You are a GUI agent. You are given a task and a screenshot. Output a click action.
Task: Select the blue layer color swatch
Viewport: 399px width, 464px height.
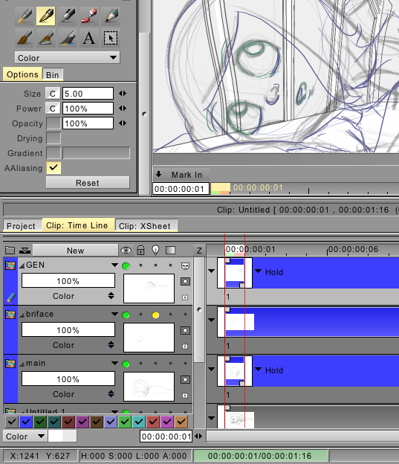pos(26,422)
